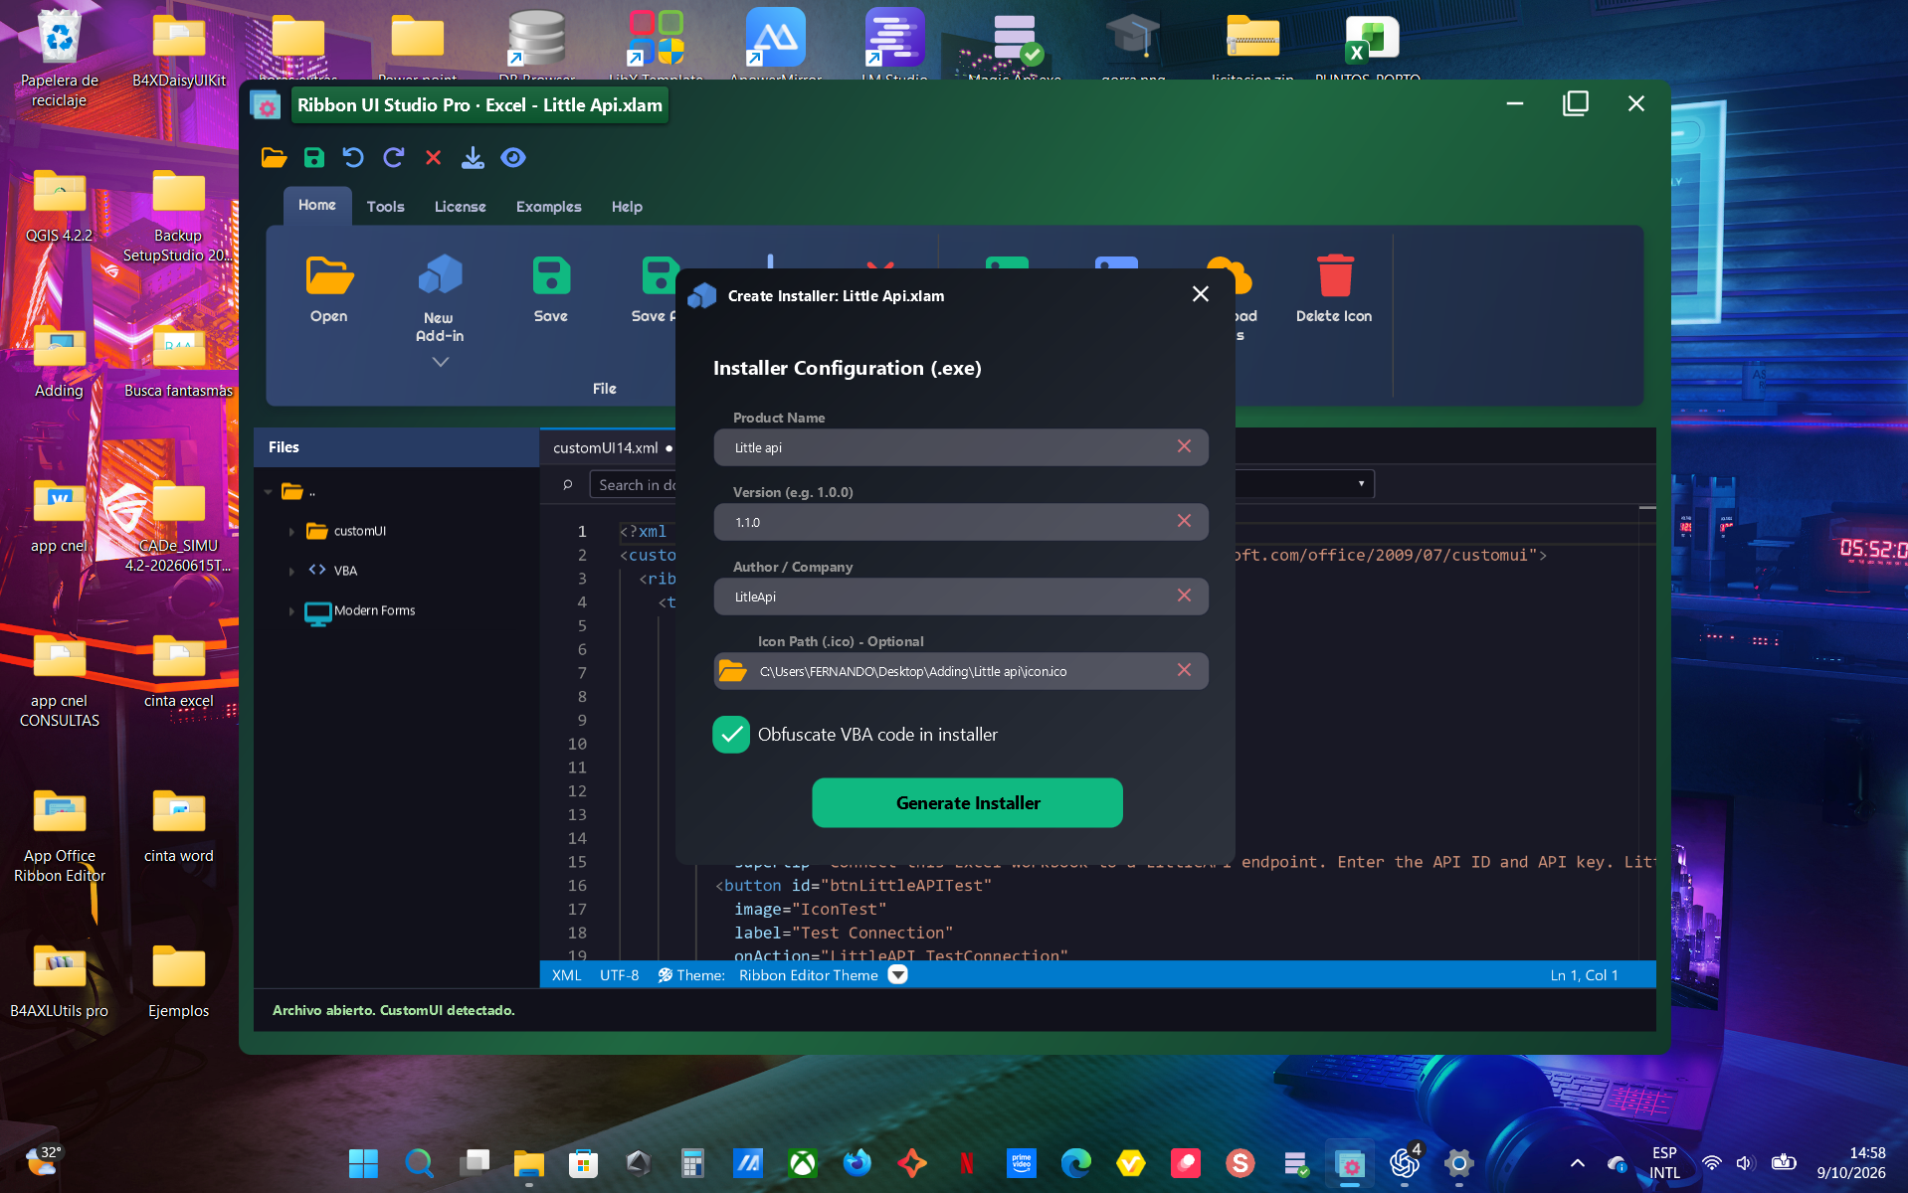Viewport: 1908px width, 1193px height.
Task: Click Generate Installer button
Action: 967,802
